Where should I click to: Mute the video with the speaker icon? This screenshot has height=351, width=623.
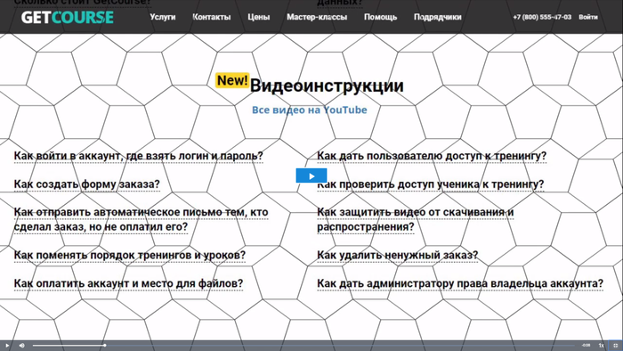click(x=22, y=346)
